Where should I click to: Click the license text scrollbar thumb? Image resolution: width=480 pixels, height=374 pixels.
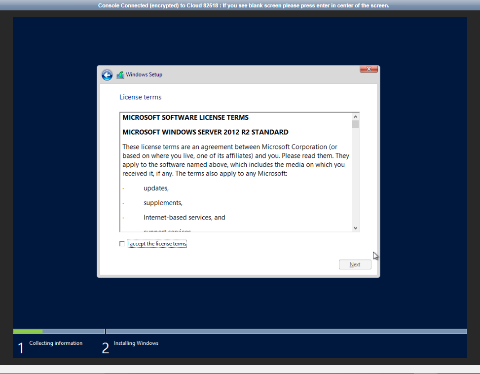355,124
